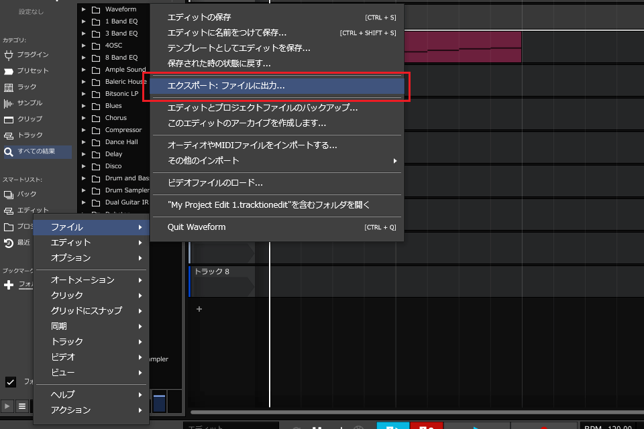Screen dimensions: 644x429
Task: Expand the Drum Sampler folder
Action: (x=84, y=190)
